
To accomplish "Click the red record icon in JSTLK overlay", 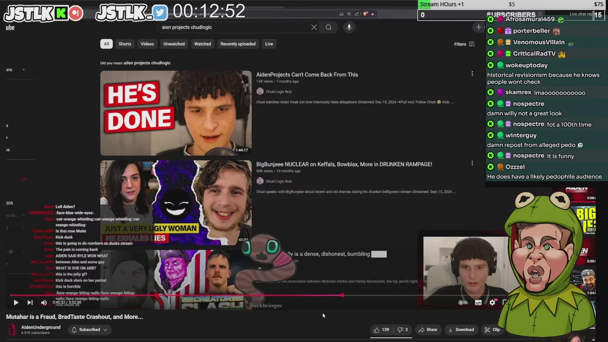I will coord(76,13).
